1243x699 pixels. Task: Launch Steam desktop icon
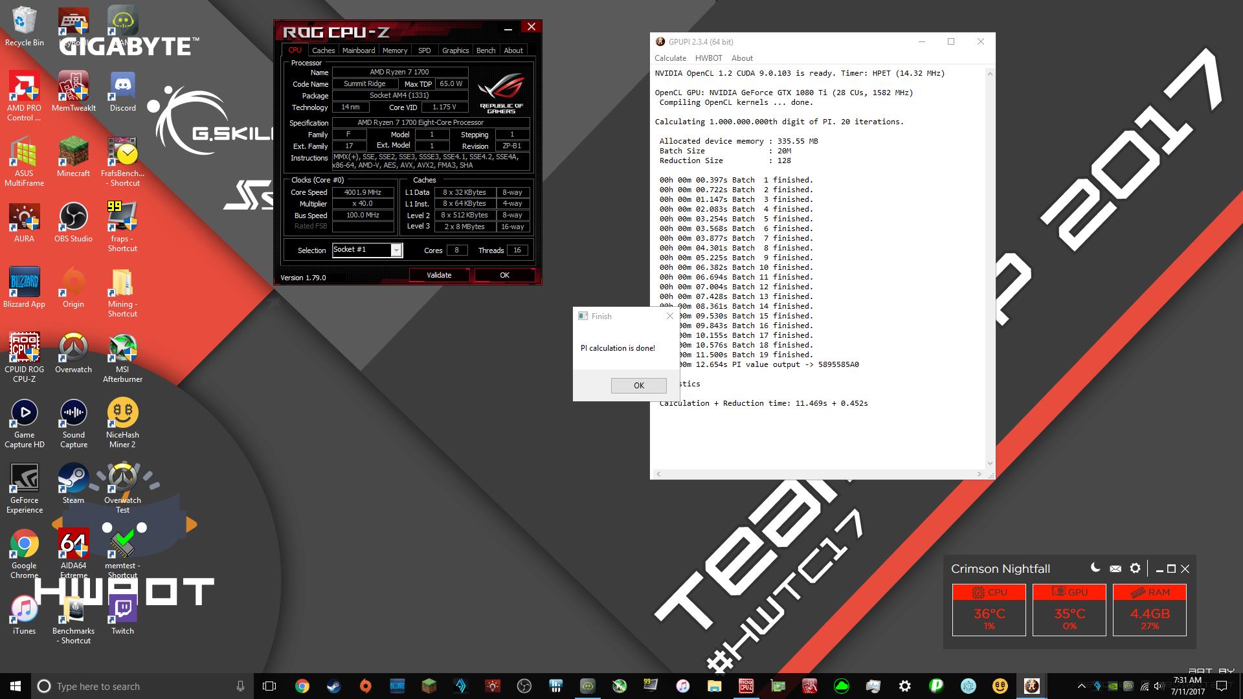pyautogui.click(x=73, y=483)
